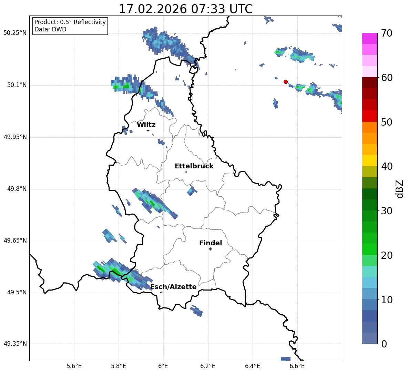Click the 'Product: 0.5° Reflectivity' text
Screen dimensions: 408x373
[x=70, y=22]
